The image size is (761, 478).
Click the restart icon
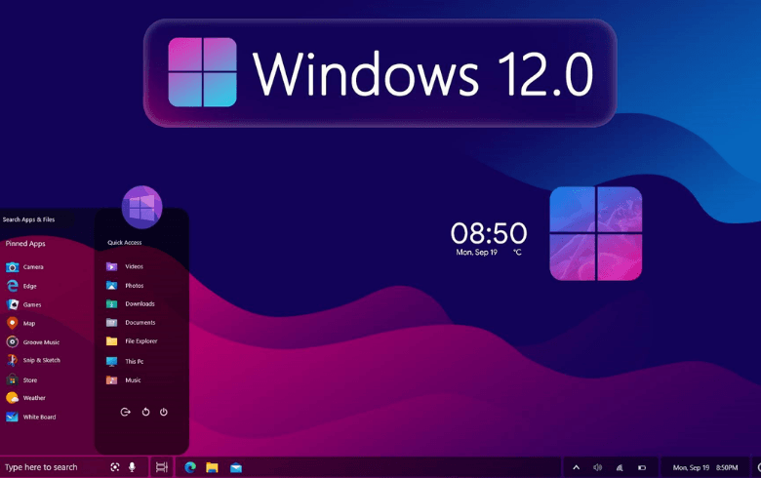pyautogui.click(x=145, y=412)
